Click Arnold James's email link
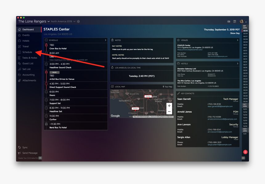This screenshot has height=184, width=265. coord(222,119)
